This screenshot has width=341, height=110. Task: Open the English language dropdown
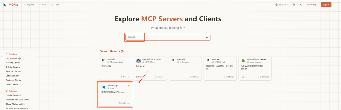tap(282, 5)
